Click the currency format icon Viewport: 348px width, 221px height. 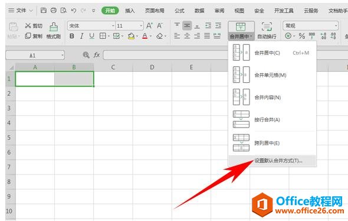coord(288,36)
